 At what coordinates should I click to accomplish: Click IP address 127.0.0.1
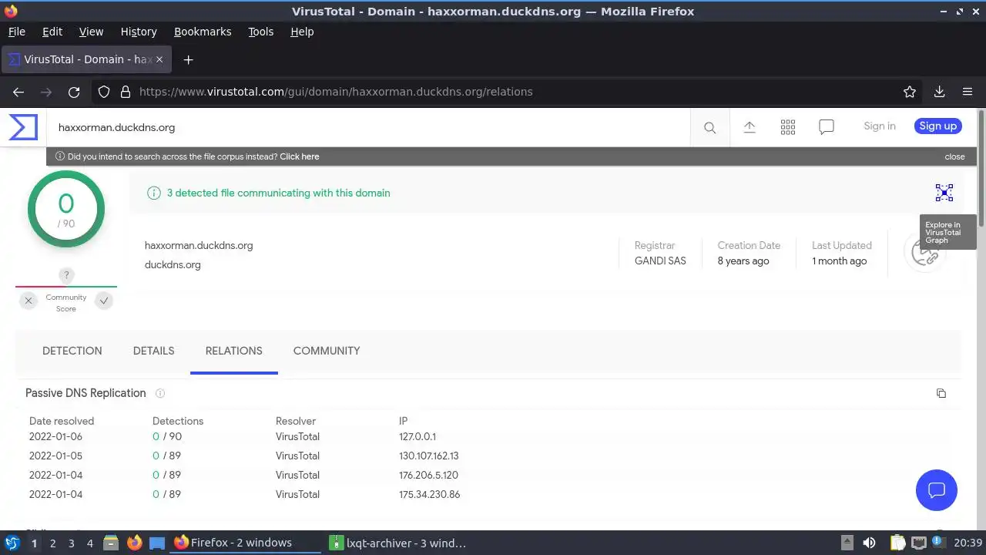tap(417, 436)
